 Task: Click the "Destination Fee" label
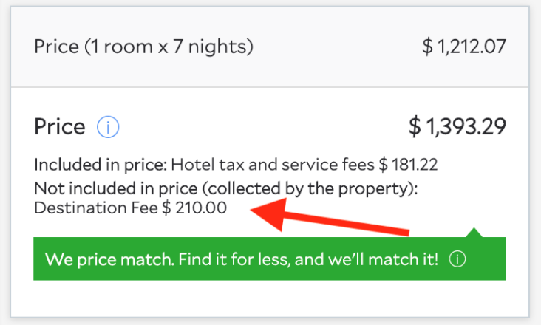click(x=96, y=208)
